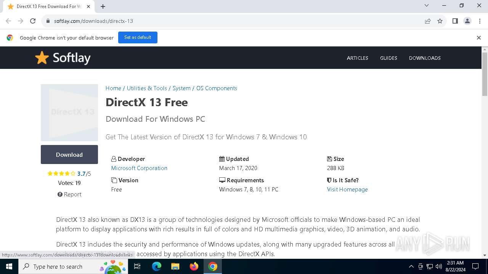Click the network icon in system tray
Screen dimensions: 488x274
[x=430, y=266]
